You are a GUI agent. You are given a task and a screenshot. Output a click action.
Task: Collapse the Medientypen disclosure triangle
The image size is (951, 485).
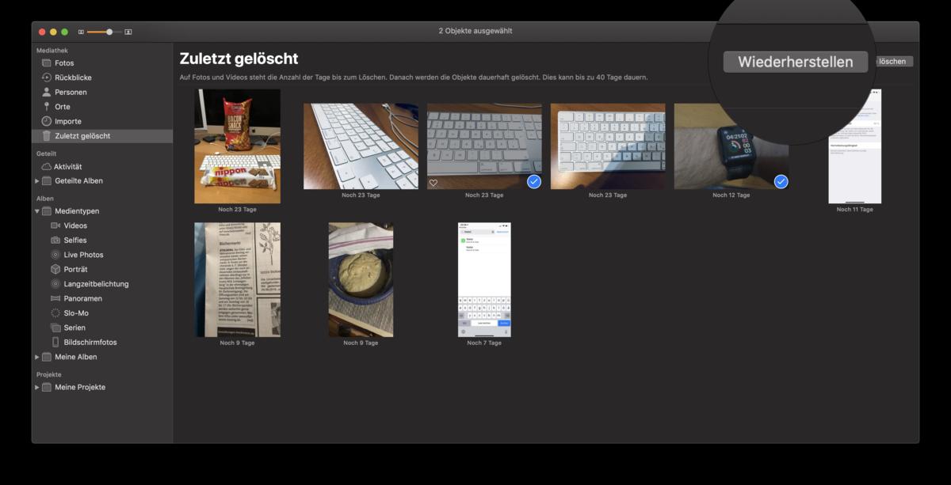(37, 211)
